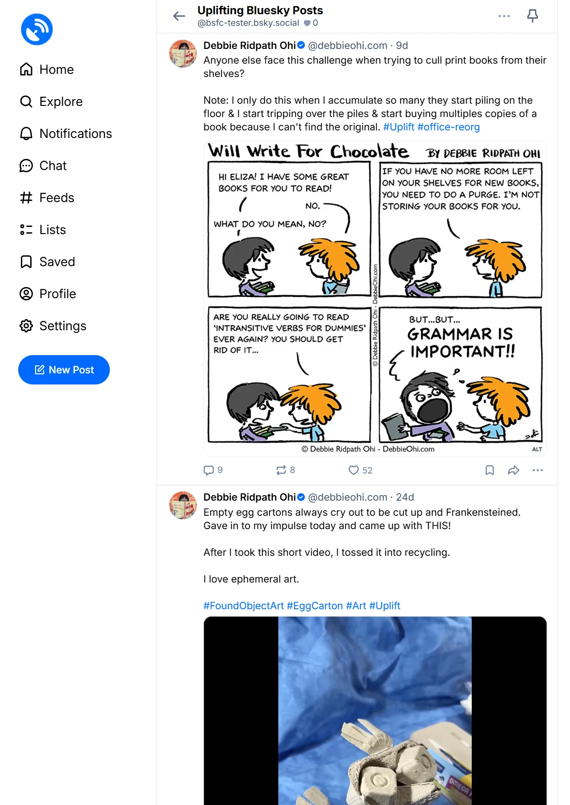570x805 pixels.
Task: Share the comic post via arrow icon
Action: [514, 470]
